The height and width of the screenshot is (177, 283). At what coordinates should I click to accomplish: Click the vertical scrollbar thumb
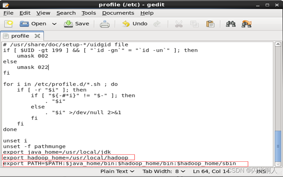(x=278, y=146)
